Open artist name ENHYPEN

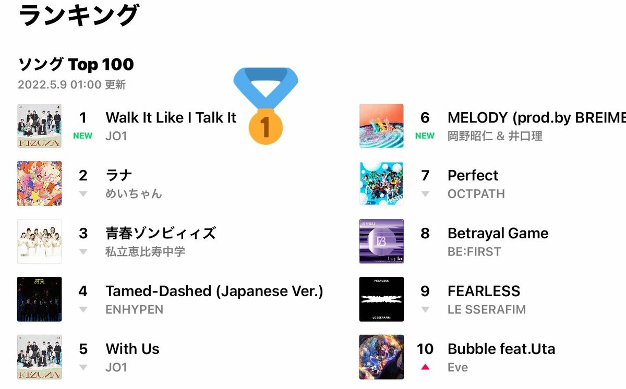click(x=135, y=309)
